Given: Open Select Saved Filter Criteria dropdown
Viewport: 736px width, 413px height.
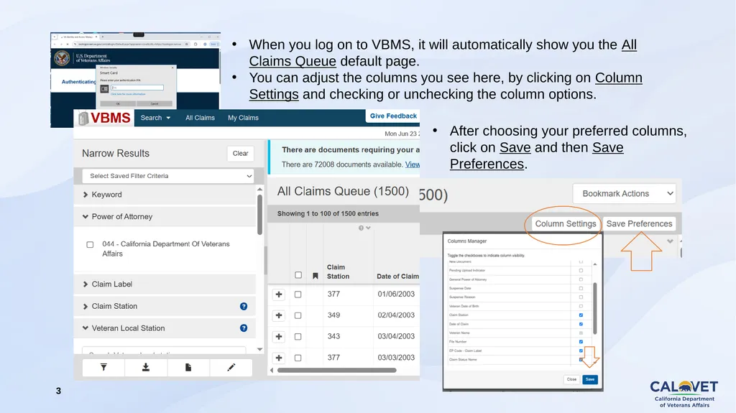Looking at the screenshot, I should pos(168,176).
